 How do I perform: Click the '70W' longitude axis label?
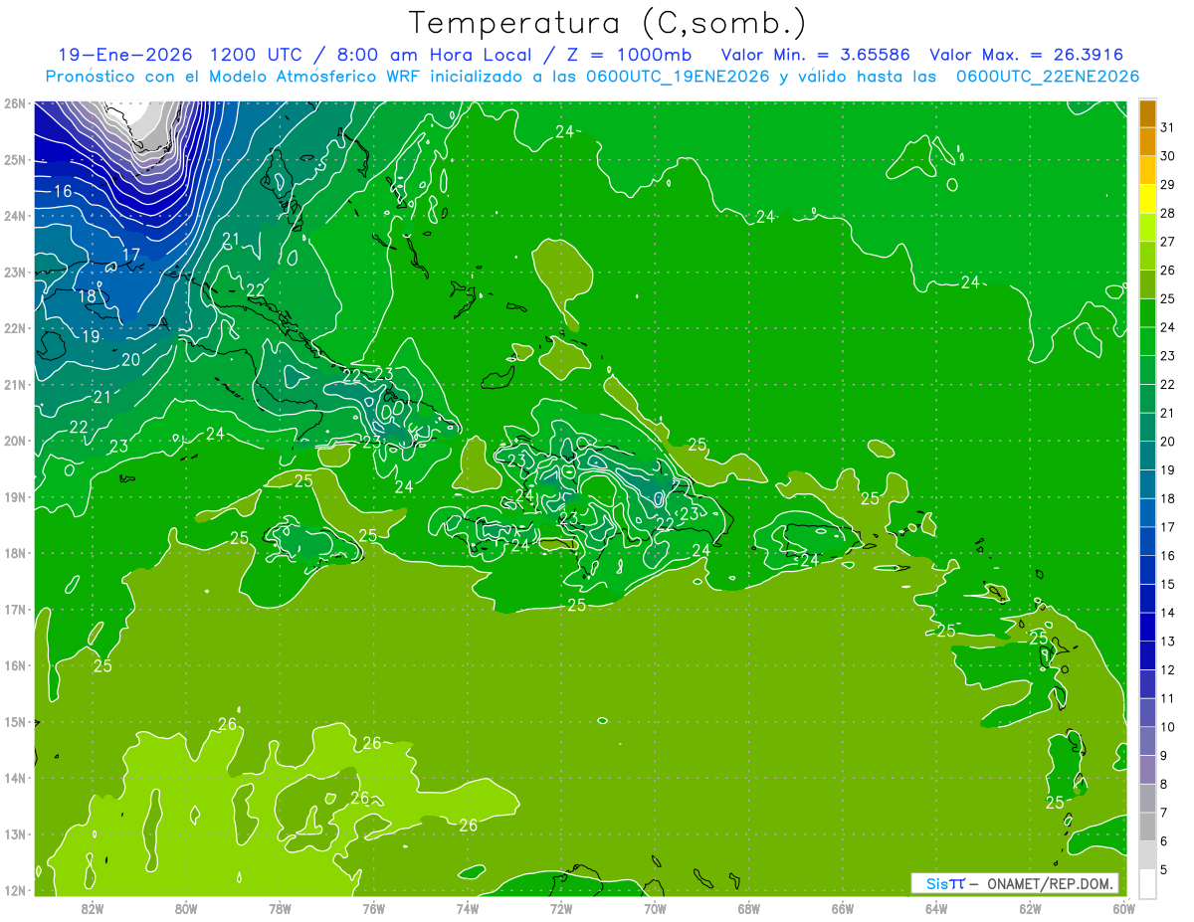655,908
